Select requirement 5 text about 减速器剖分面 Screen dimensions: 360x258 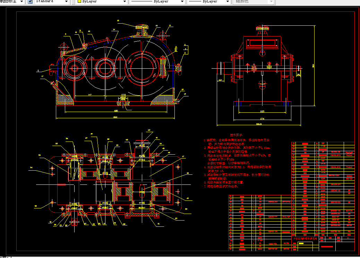click(x=237, y=177)
